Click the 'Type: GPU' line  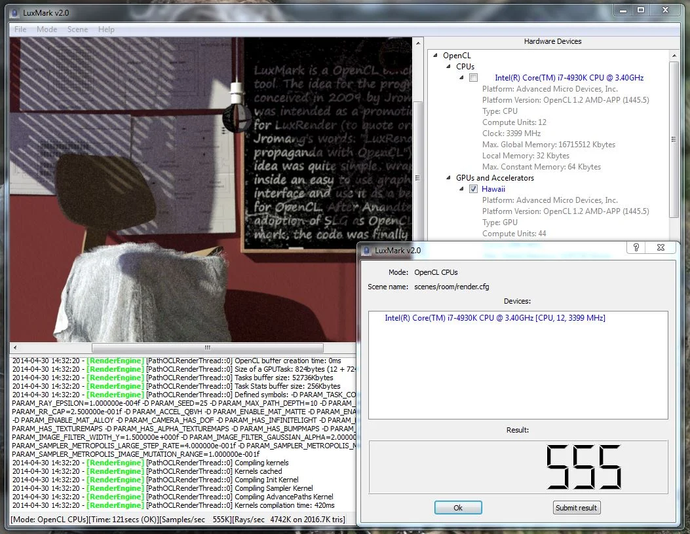500,222
